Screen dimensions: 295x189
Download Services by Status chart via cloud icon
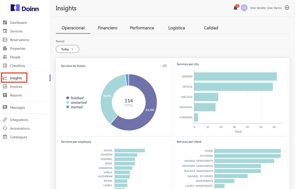click(x=165, y=66)
